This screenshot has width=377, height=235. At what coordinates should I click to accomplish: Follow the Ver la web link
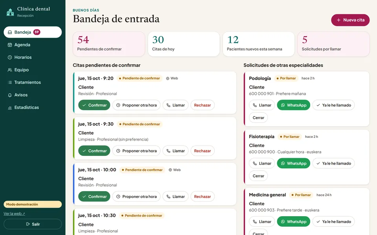click(x=14, y=214)
